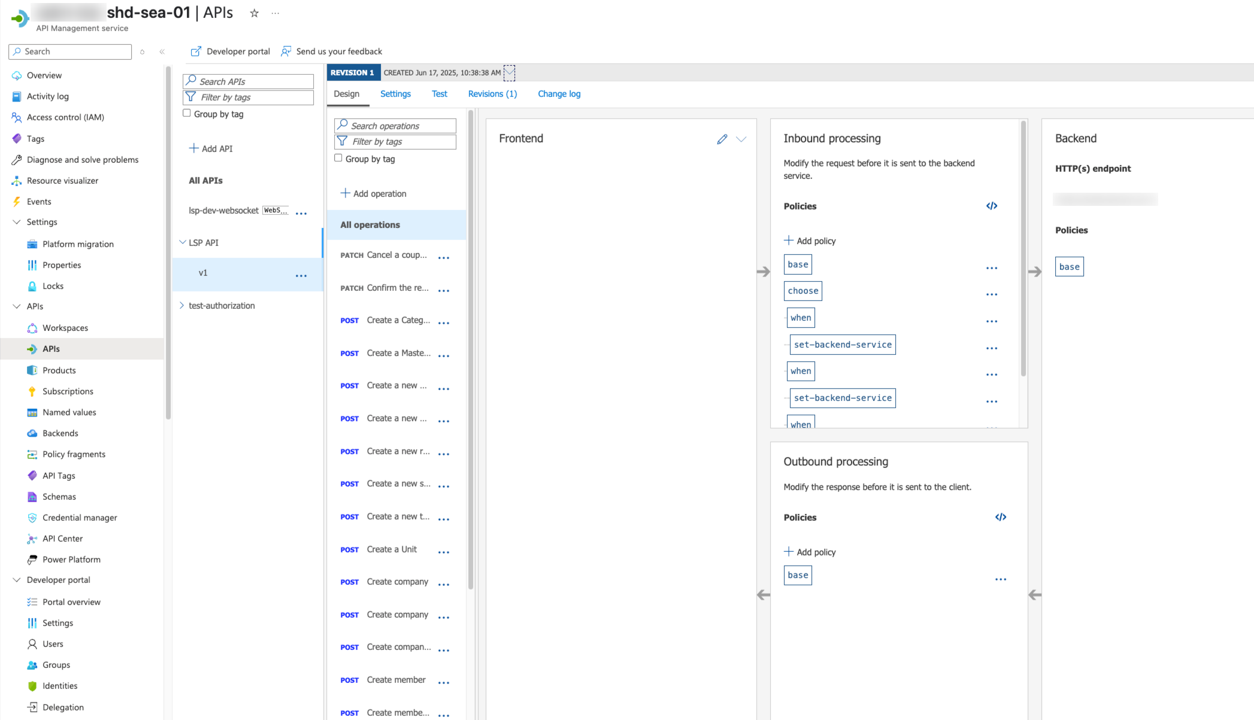
Task: Open Events in the sidebar
Action: tap(39, 202)
